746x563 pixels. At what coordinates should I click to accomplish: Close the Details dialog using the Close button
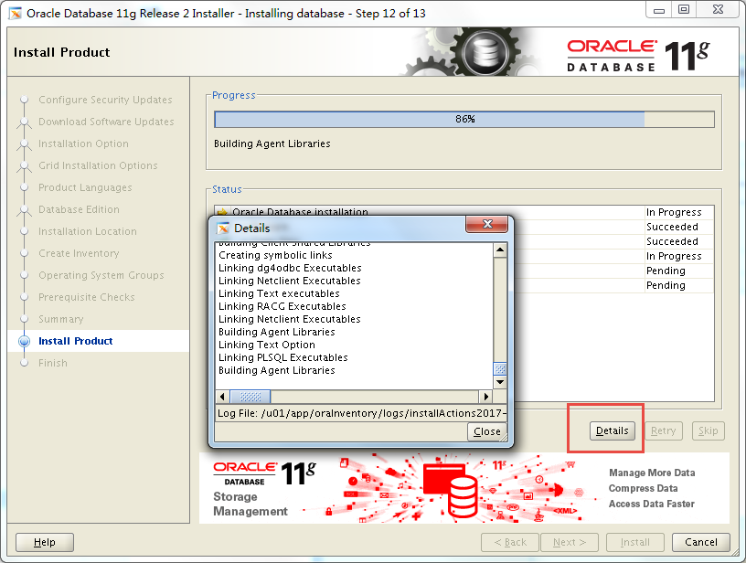point(486,431)
